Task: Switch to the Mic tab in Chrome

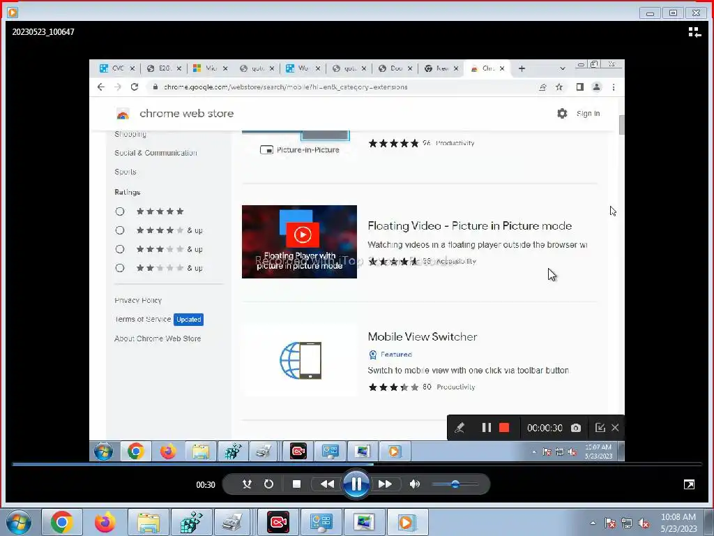Action: (x=211, y=68)
